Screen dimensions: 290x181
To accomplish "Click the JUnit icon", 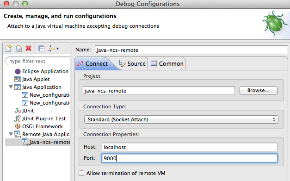I will 18,111.
